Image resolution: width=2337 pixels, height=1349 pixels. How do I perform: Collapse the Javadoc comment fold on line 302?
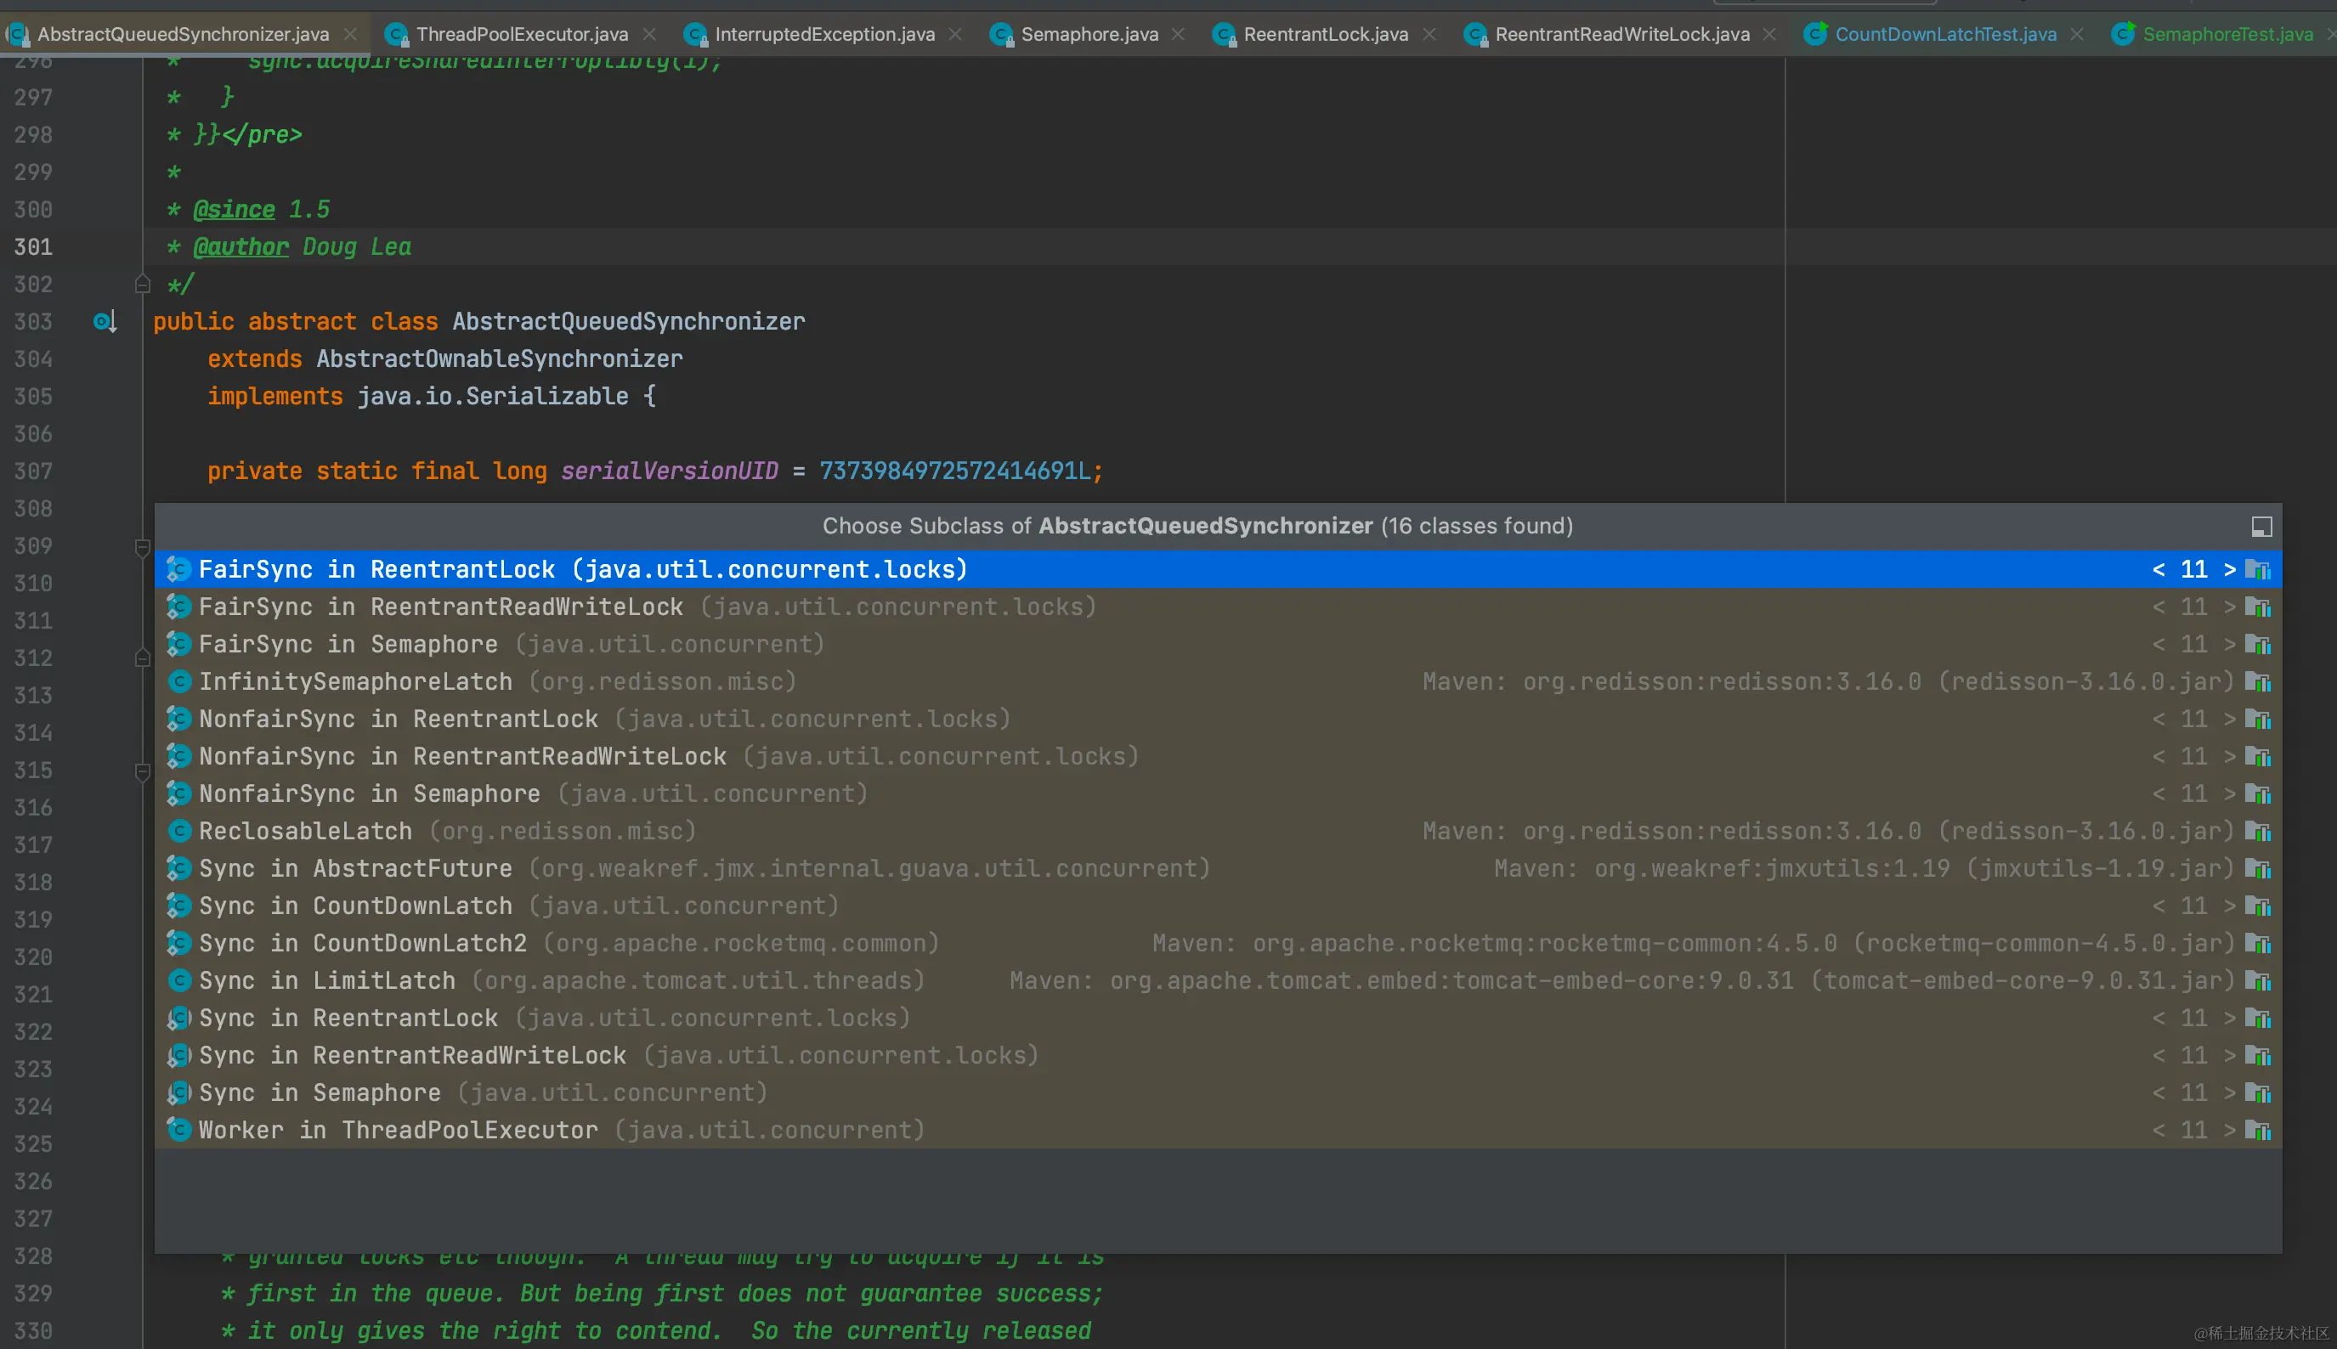point(143,285)
